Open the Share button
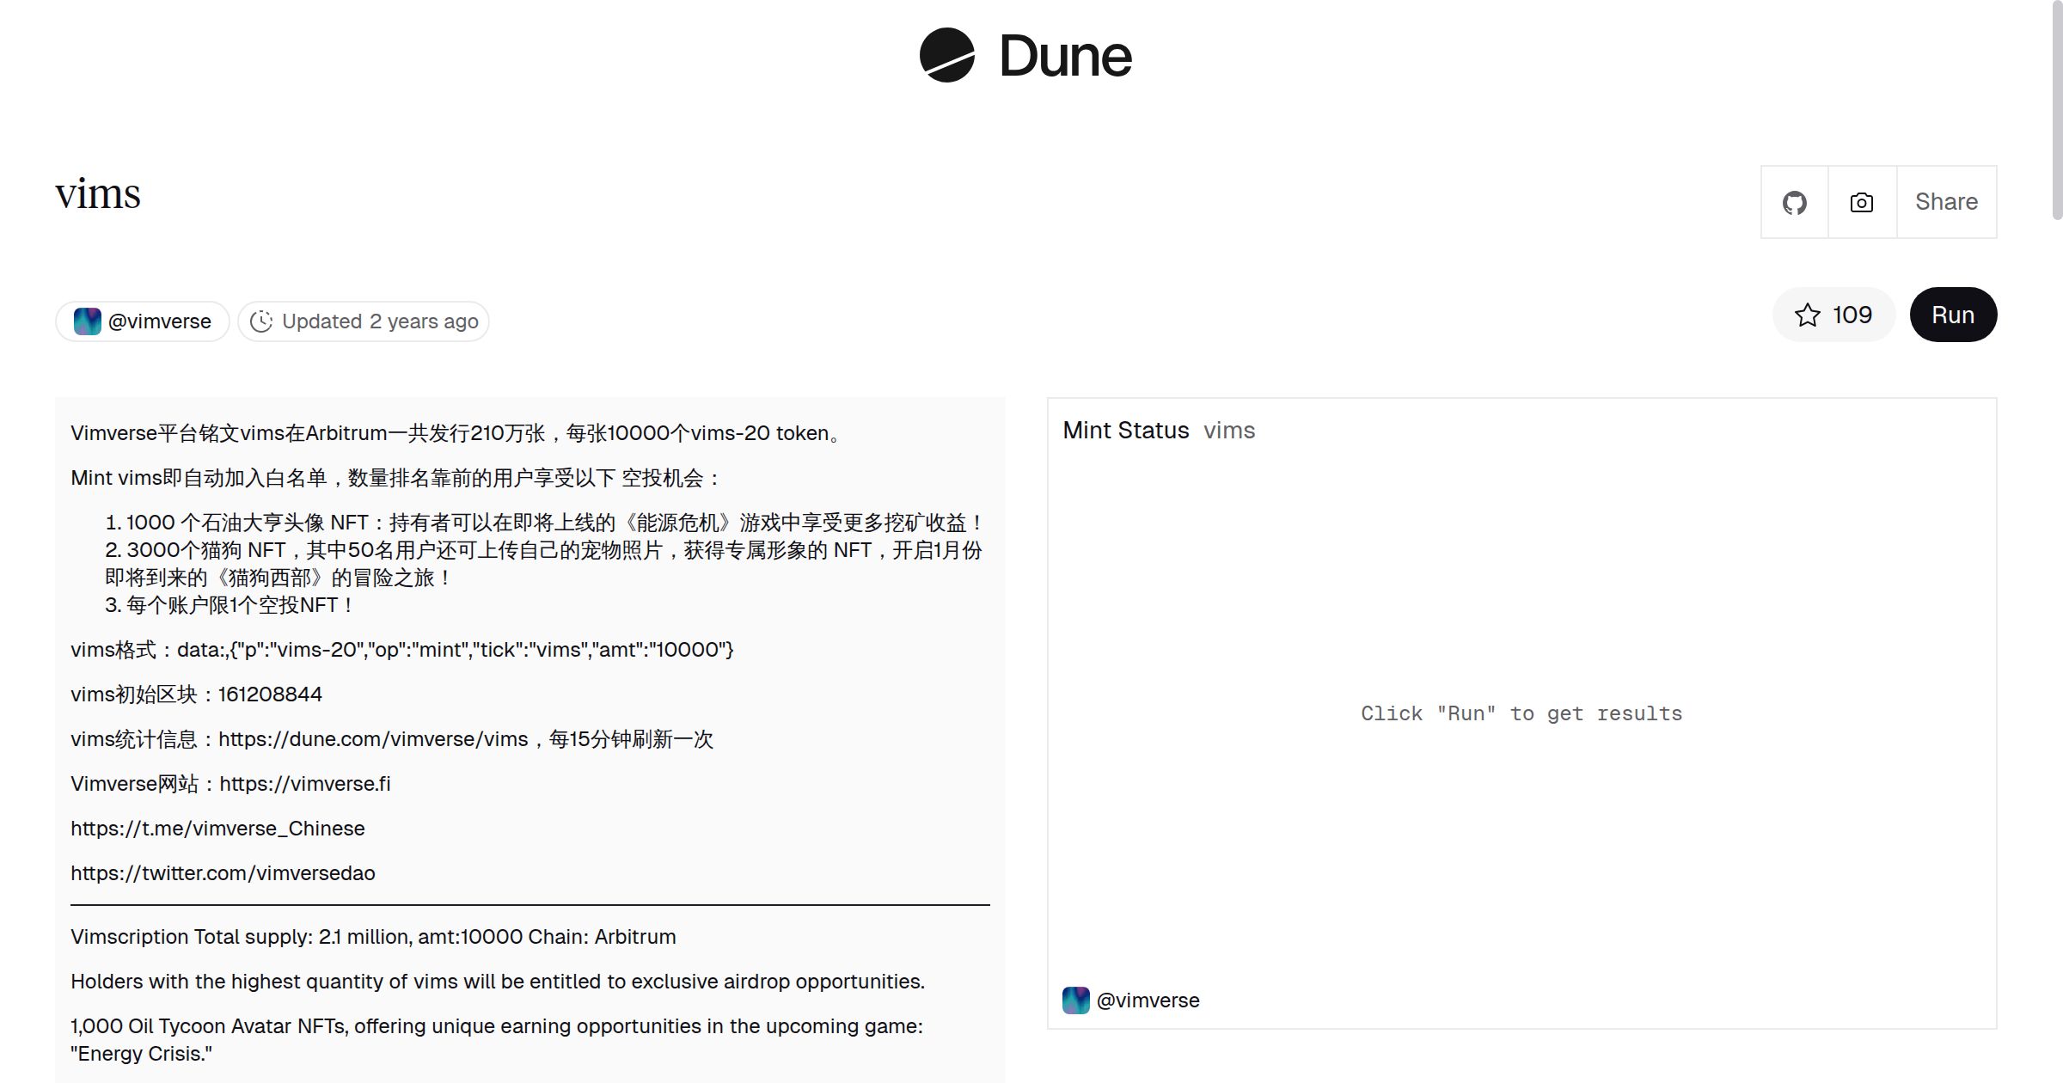 click(1946, 202)
